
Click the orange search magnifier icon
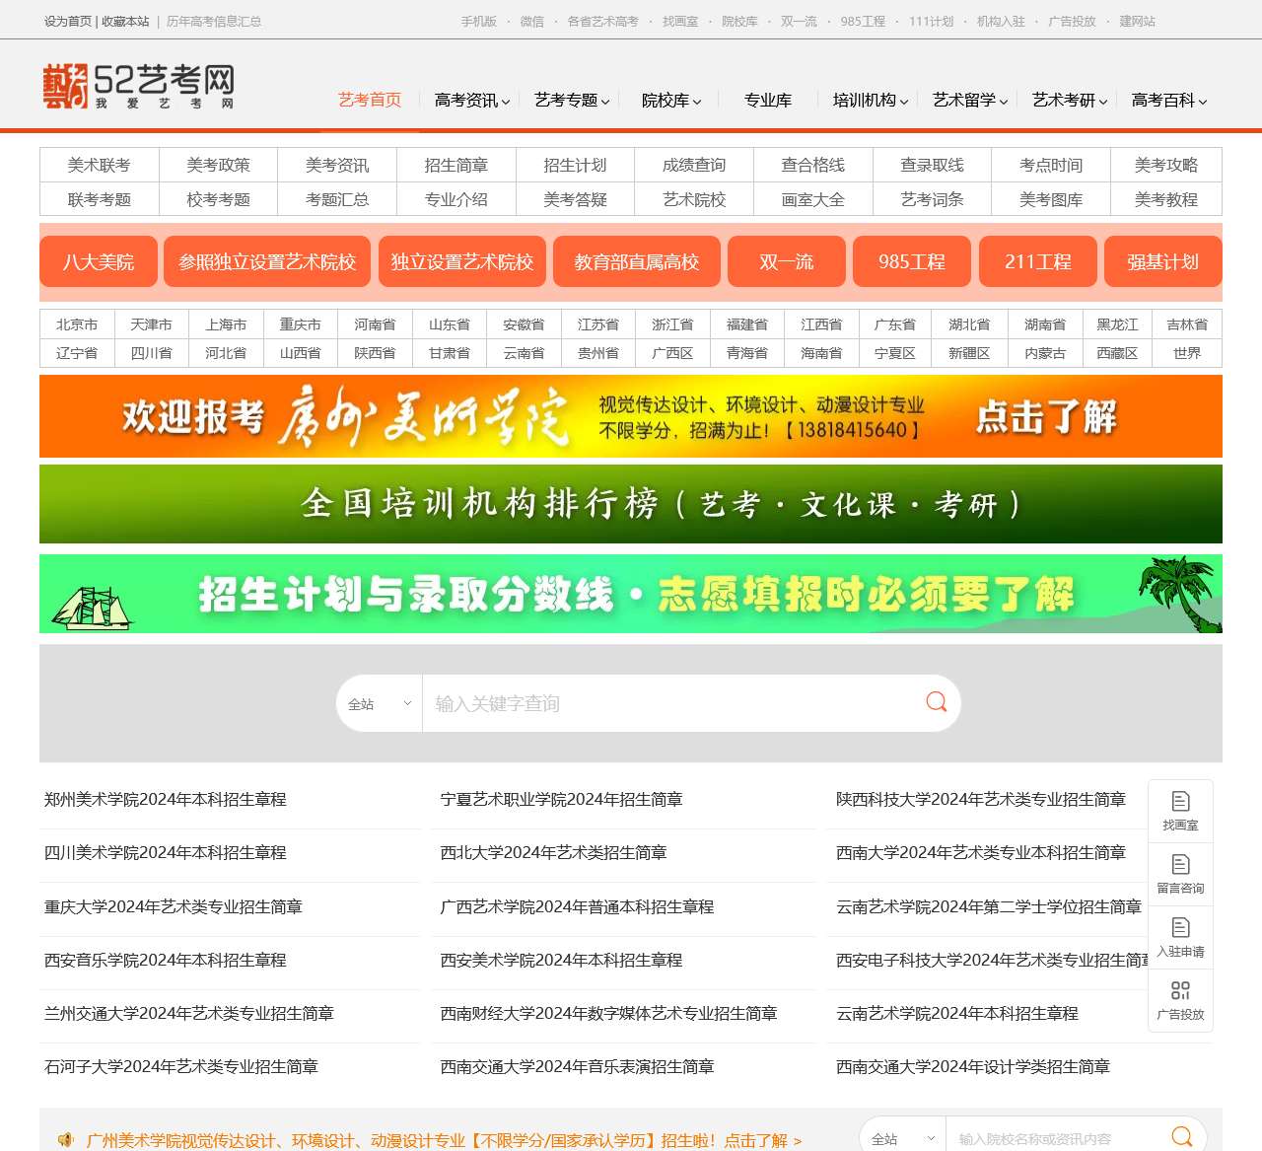[936, 702]
